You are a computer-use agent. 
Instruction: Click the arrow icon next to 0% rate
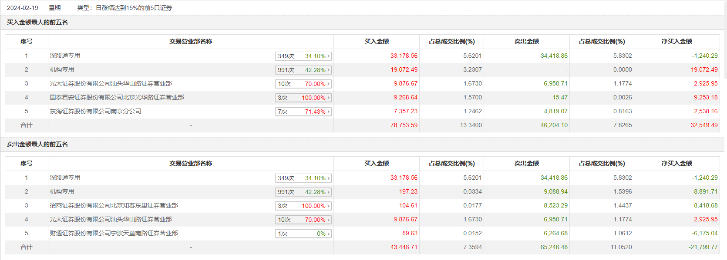(329, 234)
